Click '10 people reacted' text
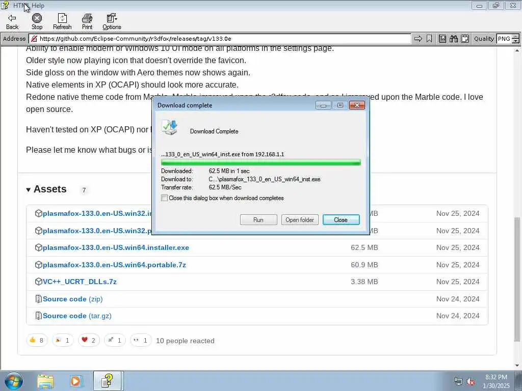Image resolution: width=522 pixels, height=391 pixels. [185, 341]
